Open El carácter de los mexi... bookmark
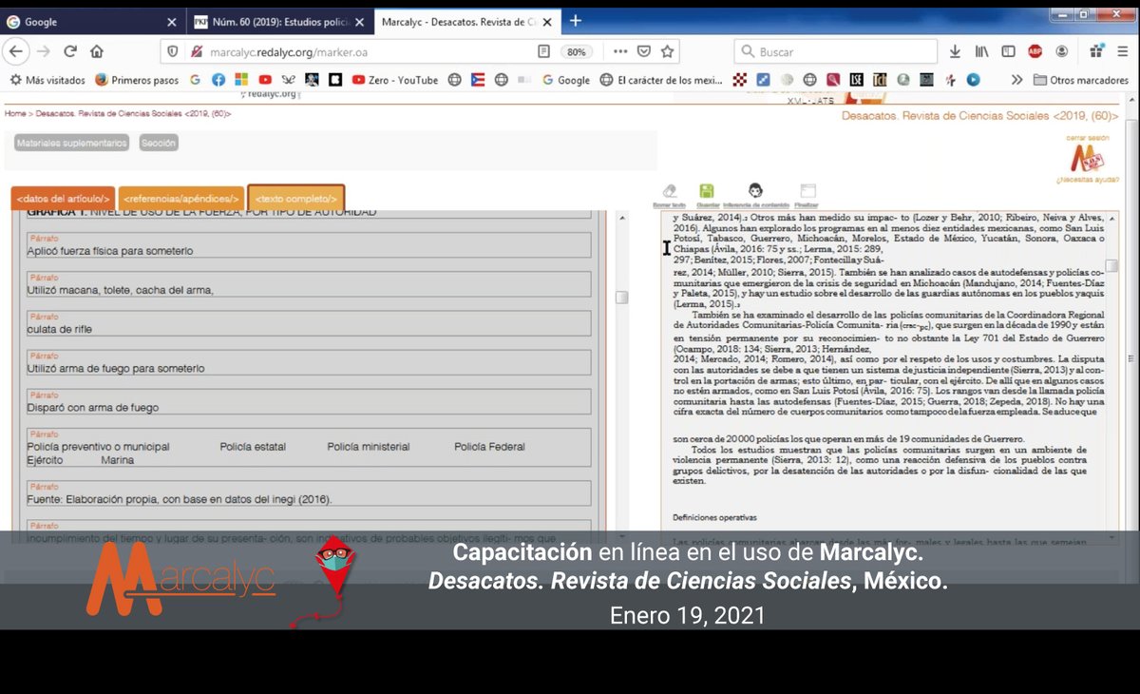1140x694 pixels. click(x=661, y=80)
